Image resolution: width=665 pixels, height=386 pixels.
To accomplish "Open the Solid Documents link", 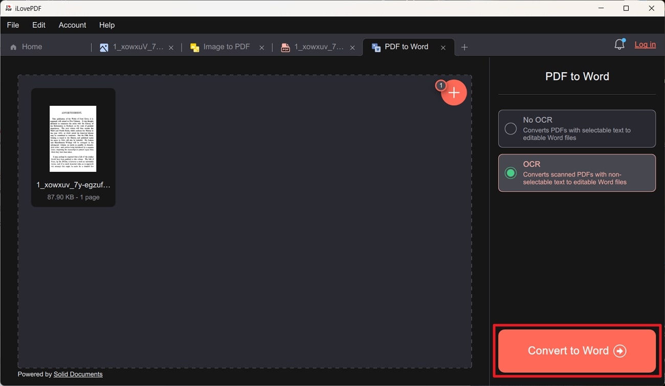I will pos(78,374).
